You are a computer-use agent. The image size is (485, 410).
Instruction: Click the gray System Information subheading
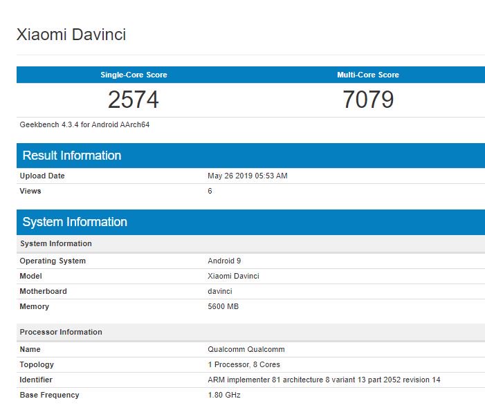pos(55,243)
